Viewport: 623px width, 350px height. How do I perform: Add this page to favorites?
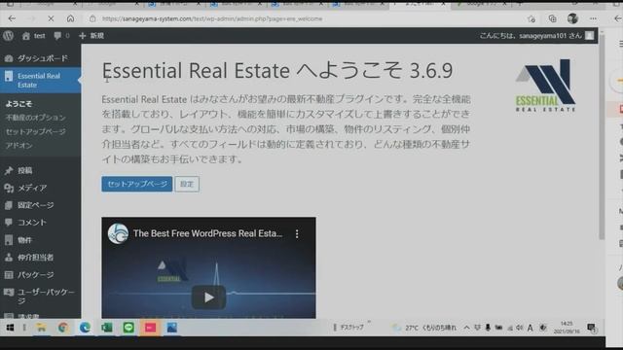[x=531, y=18]
